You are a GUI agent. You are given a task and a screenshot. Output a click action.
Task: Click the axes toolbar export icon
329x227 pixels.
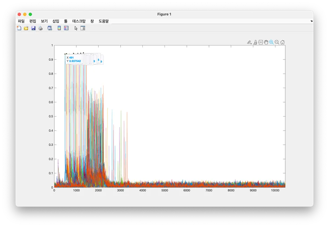(249, 42)
